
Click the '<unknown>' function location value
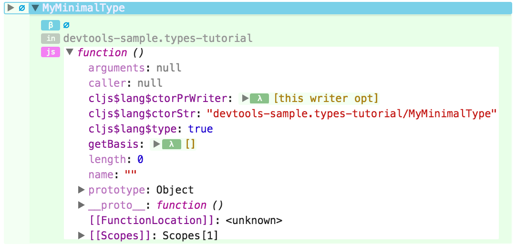(254, 220)
